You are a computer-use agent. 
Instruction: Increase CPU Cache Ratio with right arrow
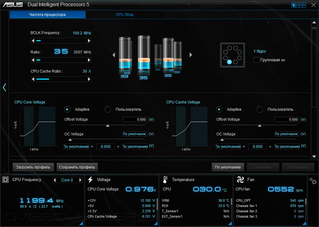(89, 79)
